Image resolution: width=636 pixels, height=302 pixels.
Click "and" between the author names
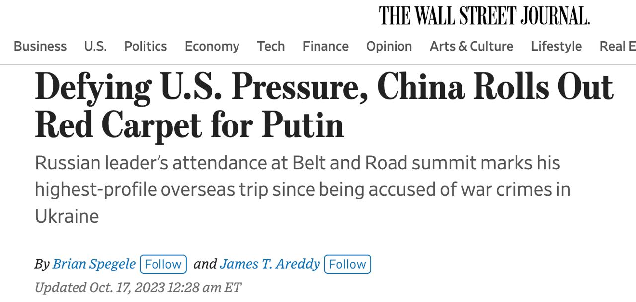click(x=205, y=264)
